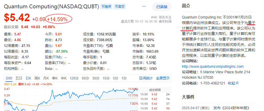Open the 发布《2024财年年报》 event

(231, 108)
